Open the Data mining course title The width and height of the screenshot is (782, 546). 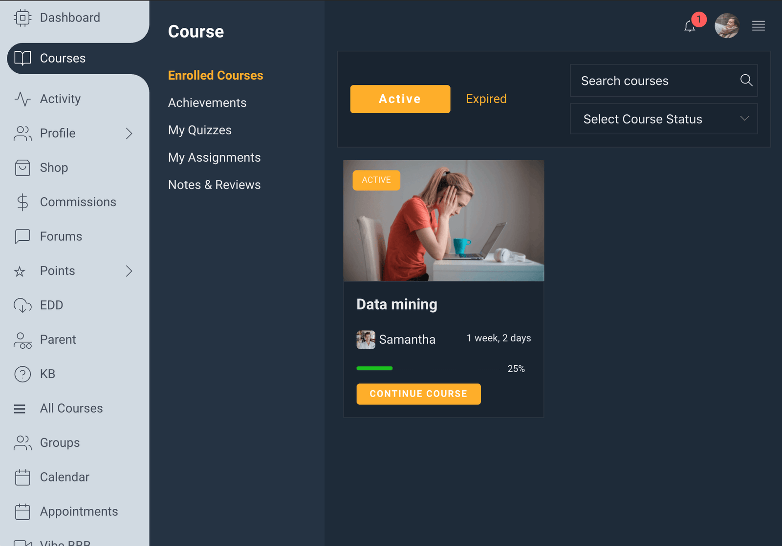point(396,304)
